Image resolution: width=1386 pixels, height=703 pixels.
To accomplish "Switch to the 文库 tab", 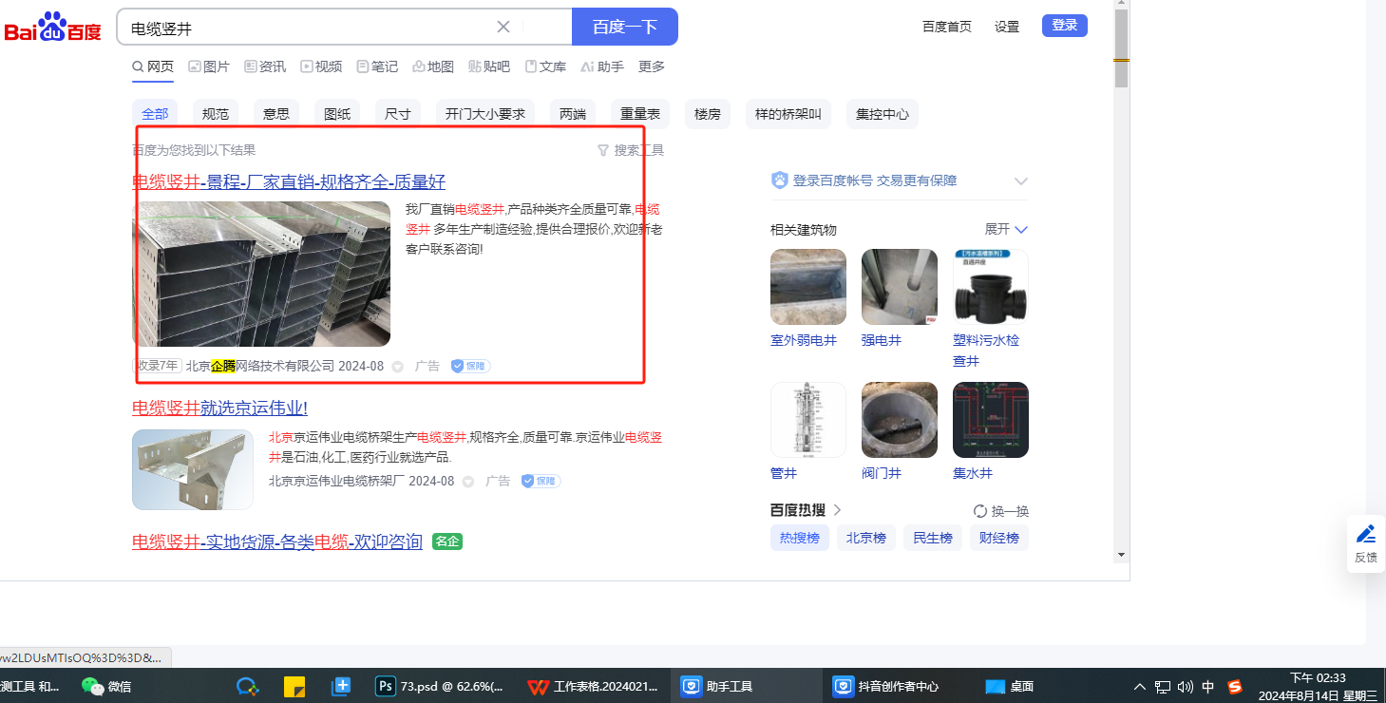I will [545, 66].
